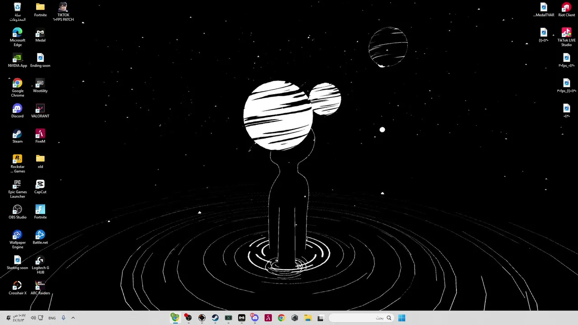Image resolution: width=578 pixels, height=325 pixels.
Task: Open Riot Client desktop shortcut
Action: point(566,9)
